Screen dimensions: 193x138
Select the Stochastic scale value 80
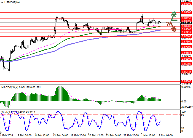tap(183, 115)
